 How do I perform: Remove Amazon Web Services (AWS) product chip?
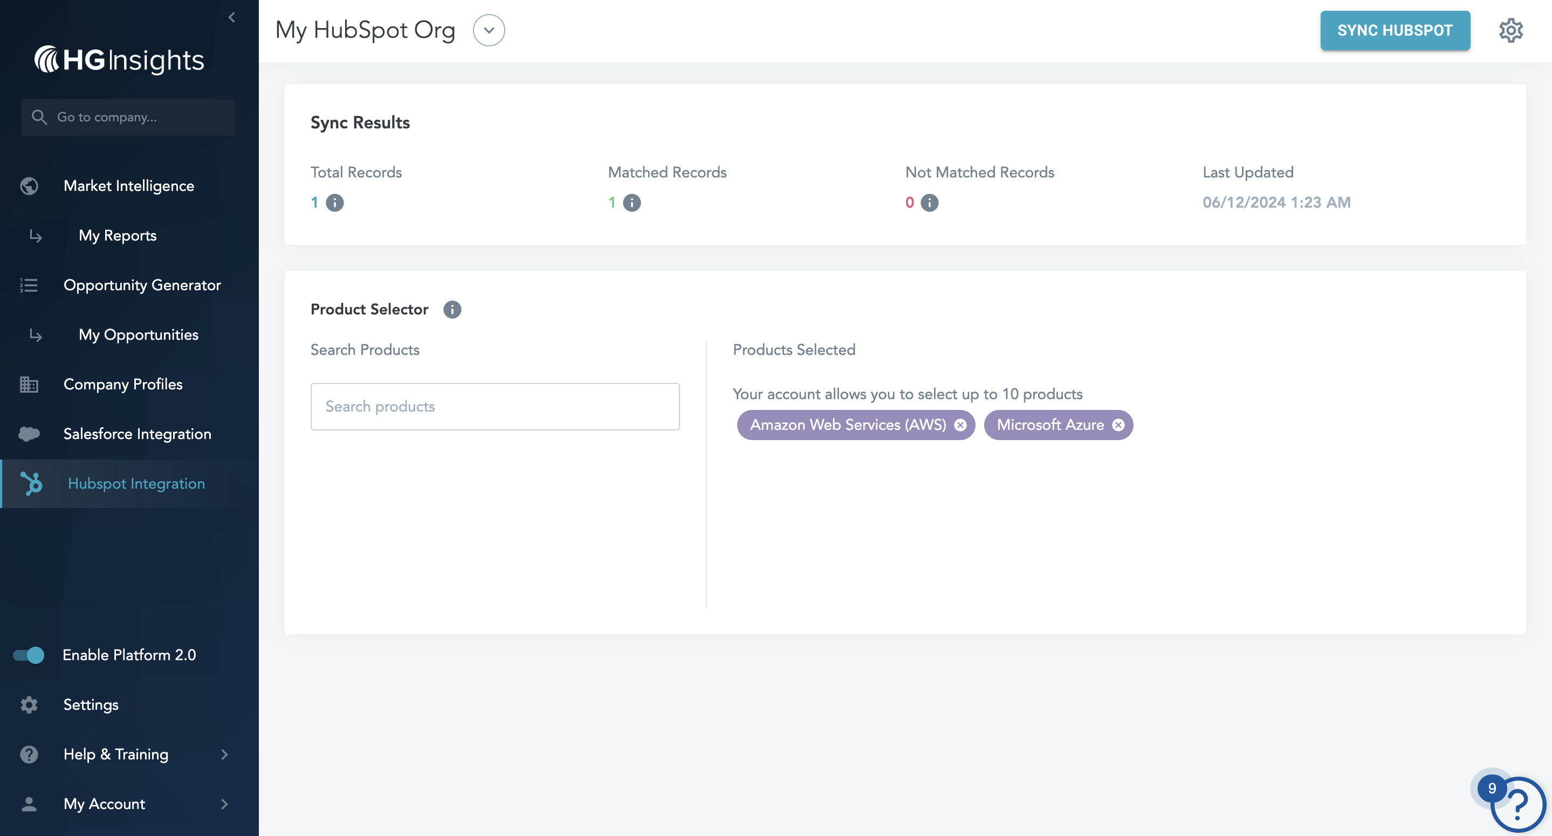pos(960,425)
